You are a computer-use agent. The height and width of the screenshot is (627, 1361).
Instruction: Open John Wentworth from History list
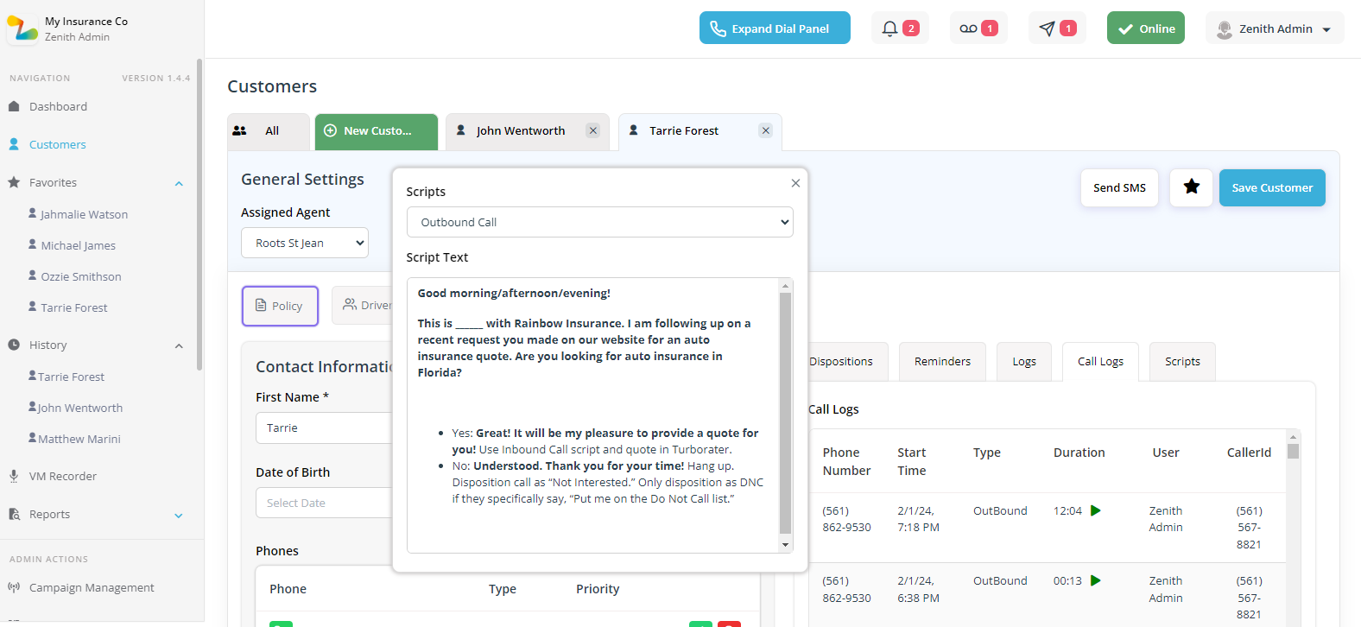79,408
